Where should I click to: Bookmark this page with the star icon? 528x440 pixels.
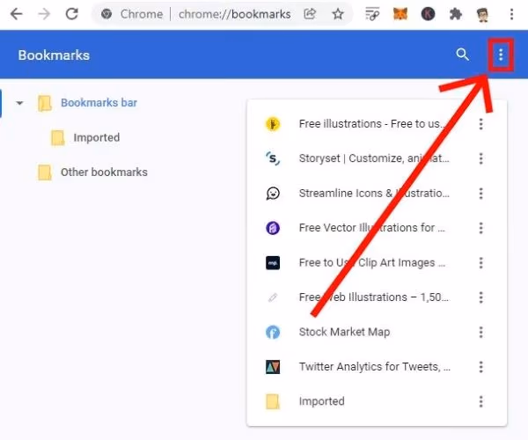337,14
